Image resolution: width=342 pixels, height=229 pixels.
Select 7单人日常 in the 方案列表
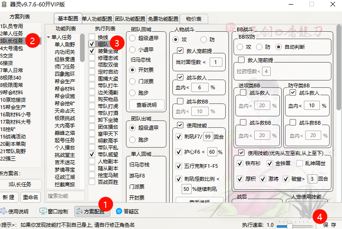coord(12,70)
